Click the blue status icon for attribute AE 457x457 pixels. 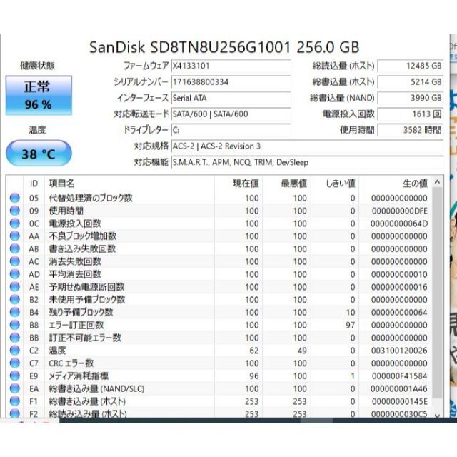click(x=14, y=287)
